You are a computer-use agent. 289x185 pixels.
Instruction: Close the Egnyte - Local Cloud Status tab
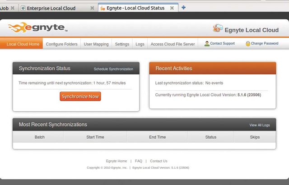click(x=172, y=8)
